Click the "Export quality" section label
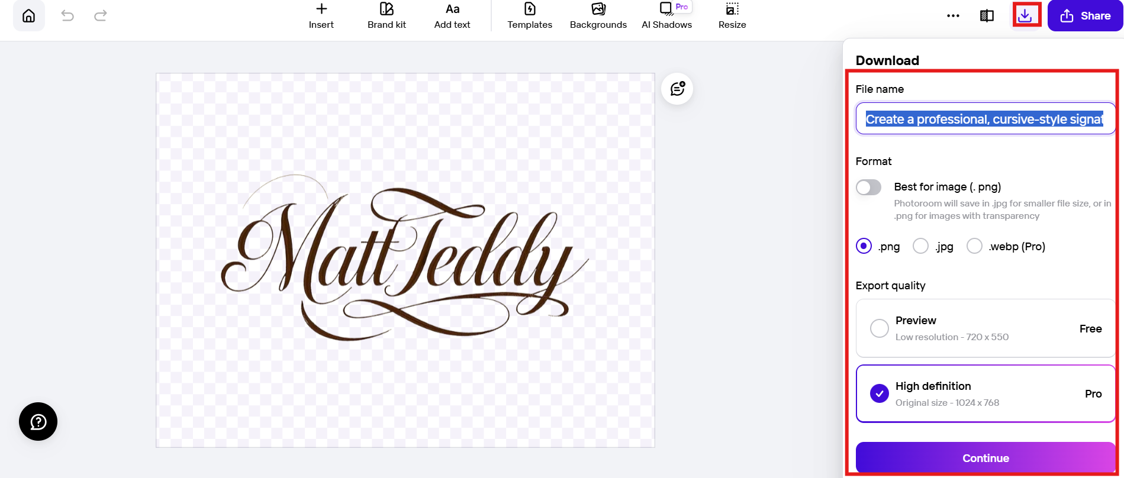Screen dimensions: 1124x478 [x=890, y=286]
